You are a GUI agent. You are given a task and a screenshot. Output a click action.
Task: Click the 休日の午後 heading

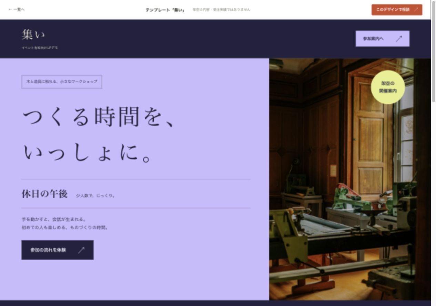pos(44,194)
